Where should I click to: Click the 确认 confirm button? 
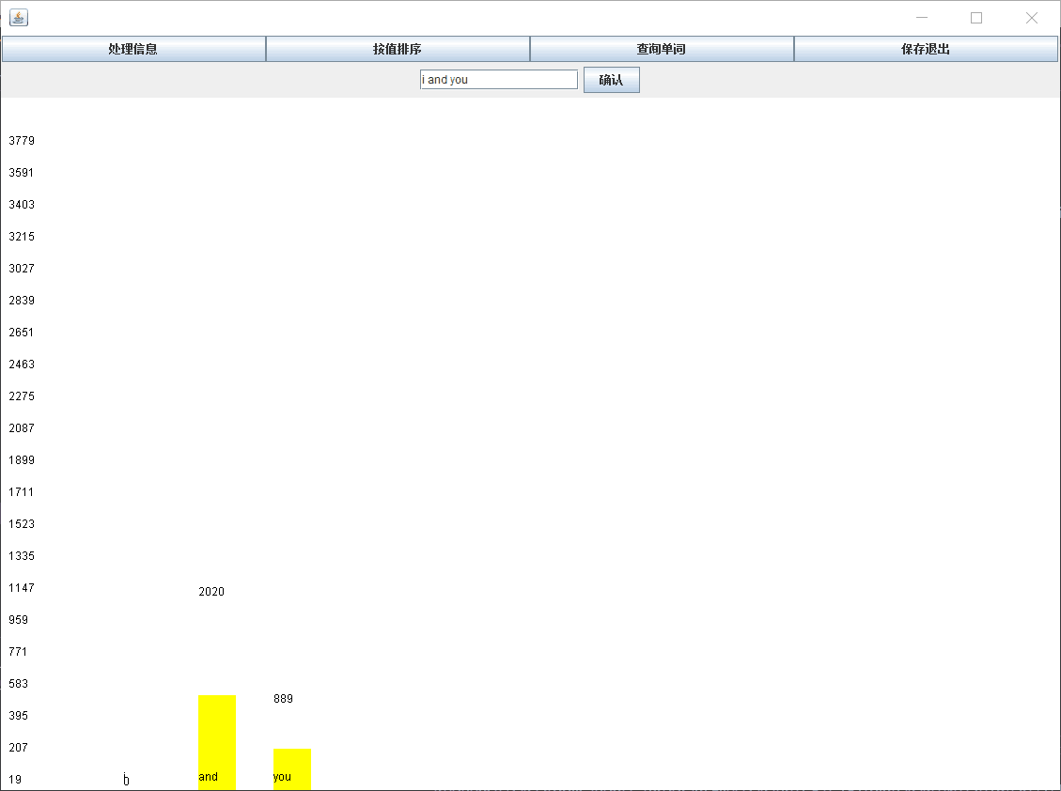(x=612, y=80)
